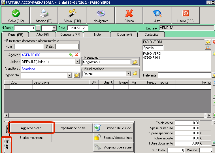The image size is (215, 153).
Task: Click the Totale documento 0,00 value
Action: [187, 143]
